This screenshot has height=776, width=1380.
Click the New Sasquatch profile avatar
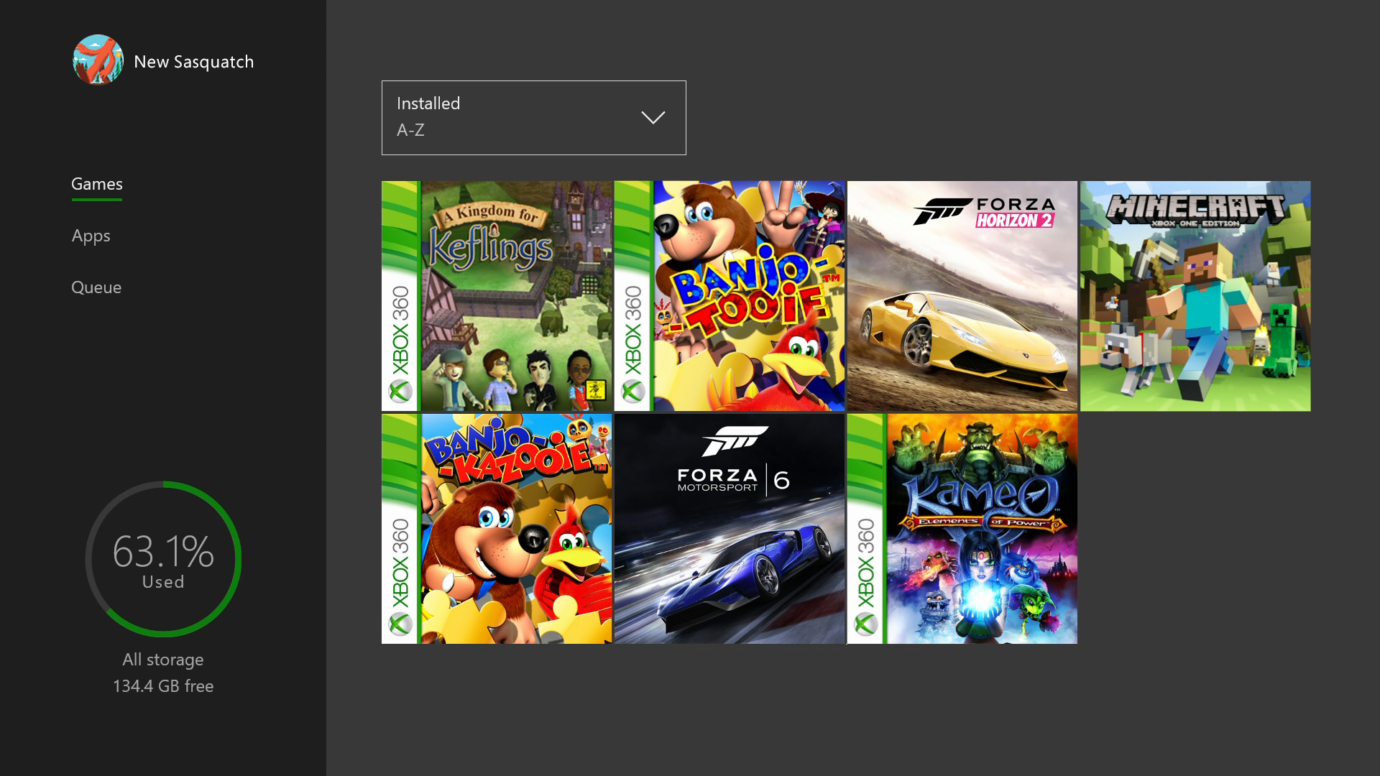point(98,60)
